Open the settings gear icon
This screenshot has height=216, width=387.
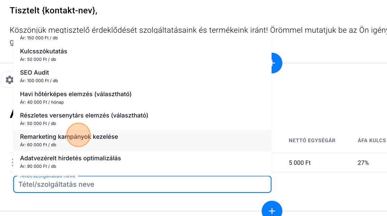(x=9, y=80)
